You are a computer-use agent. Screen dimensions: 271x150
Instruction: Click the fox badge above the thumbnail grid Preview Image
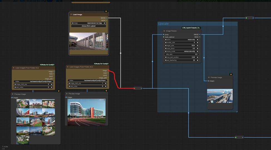(59, 91)
